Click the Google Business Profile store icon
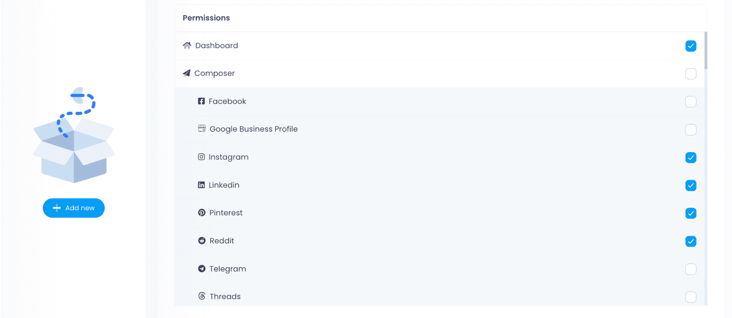Viewport: 732px width, 318px height. pyautogui.click(x=202, y=128)
